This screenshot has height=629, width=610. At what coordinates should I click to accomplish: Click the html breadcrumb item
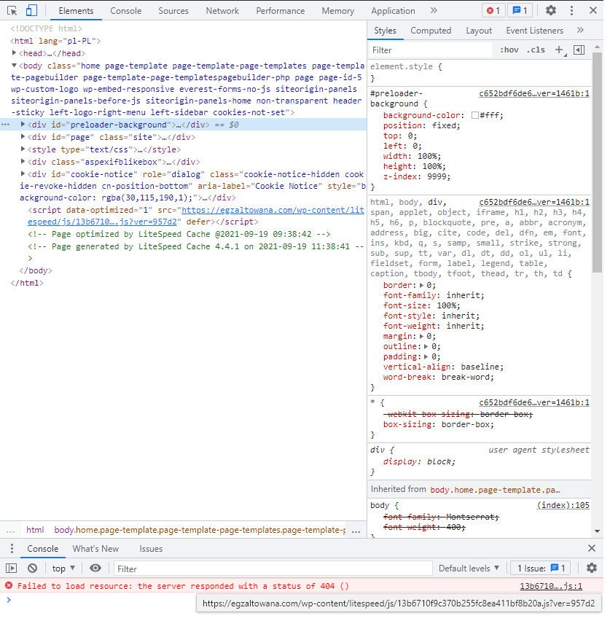coord(35,530)
